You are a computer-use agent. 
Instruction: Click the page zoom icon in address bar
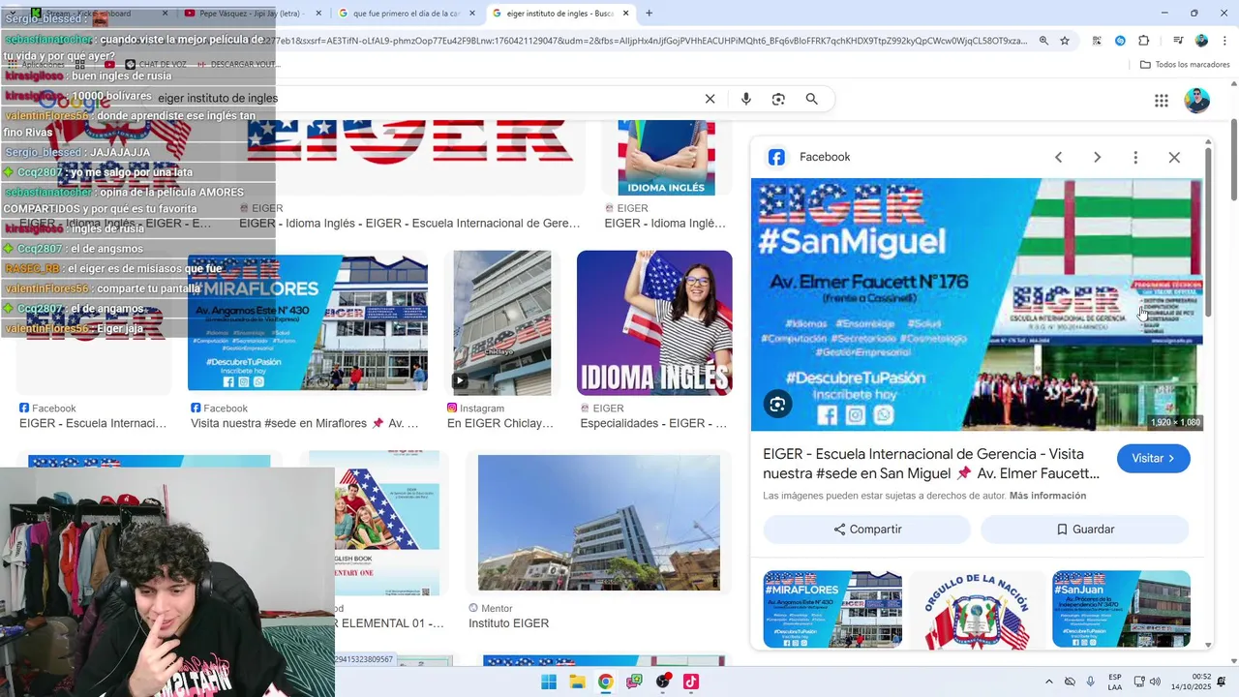click(1043, 41)
